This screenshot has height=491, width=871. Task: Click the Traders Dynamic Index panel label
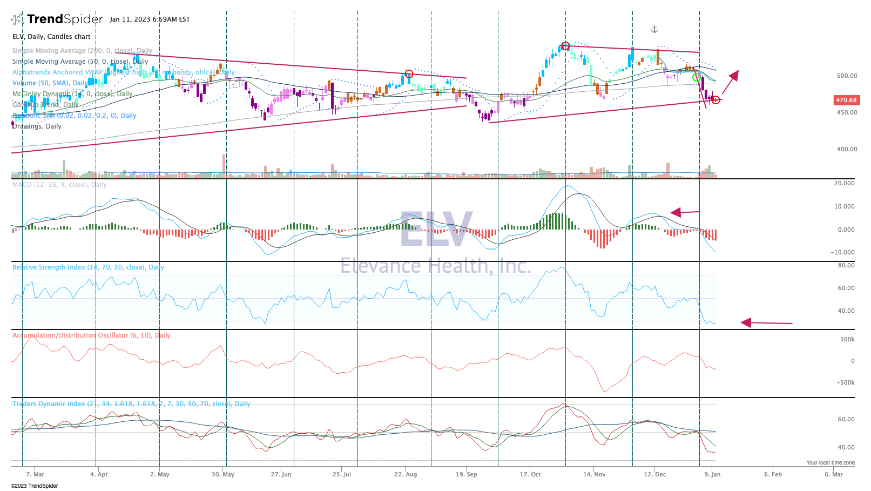[x=131, y=404]
